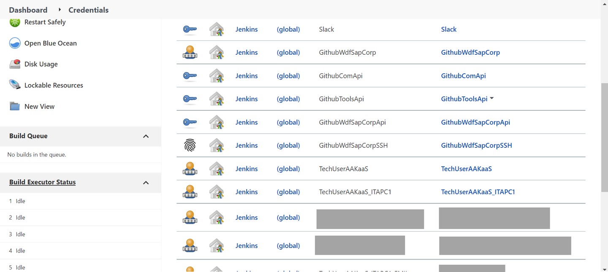
Task: Click key icon in GithubComApi row
Action: click(190, 76)
